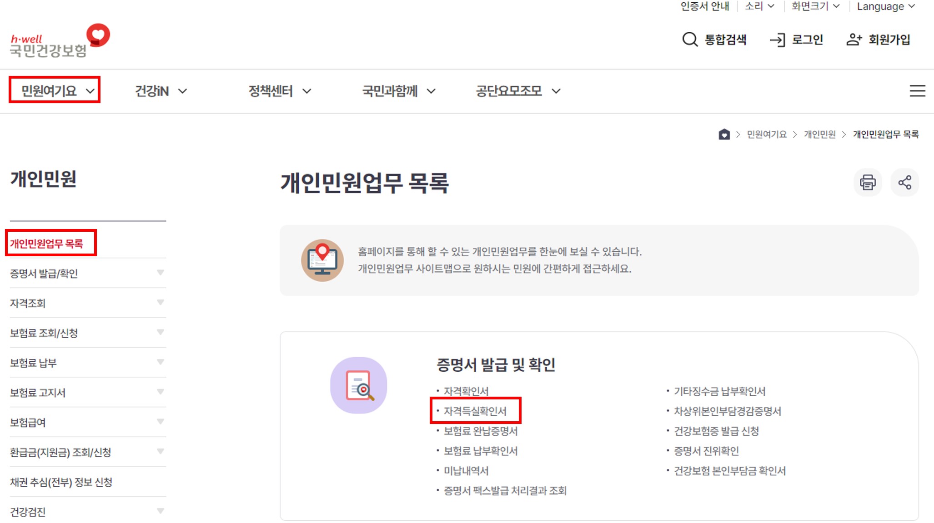The image size is (934, 523).
Task: Open the hamburger full menu icon
Action: pyautogui.click(x=917, y=91)
